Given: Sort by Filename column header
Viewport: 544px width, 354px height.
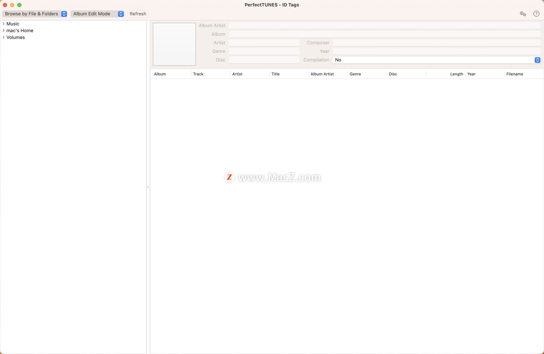Looking at the screenshot, I should click(x=524, y=74).
